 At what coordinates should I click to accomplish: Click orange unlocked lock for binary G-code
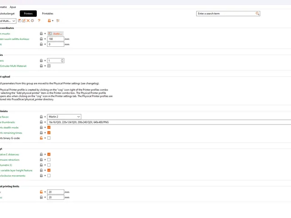click(41, 138)
